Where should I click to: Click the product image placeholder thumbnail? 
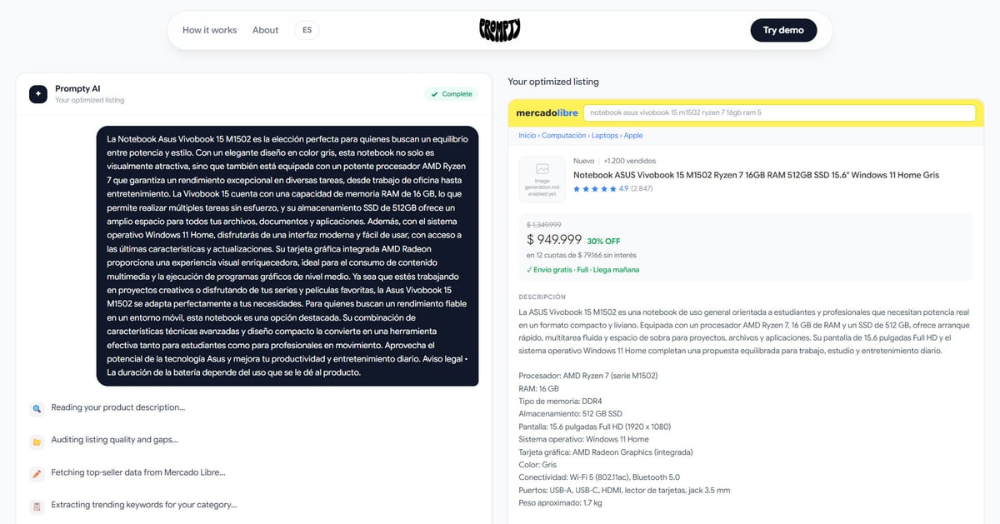tap(542, 179)
